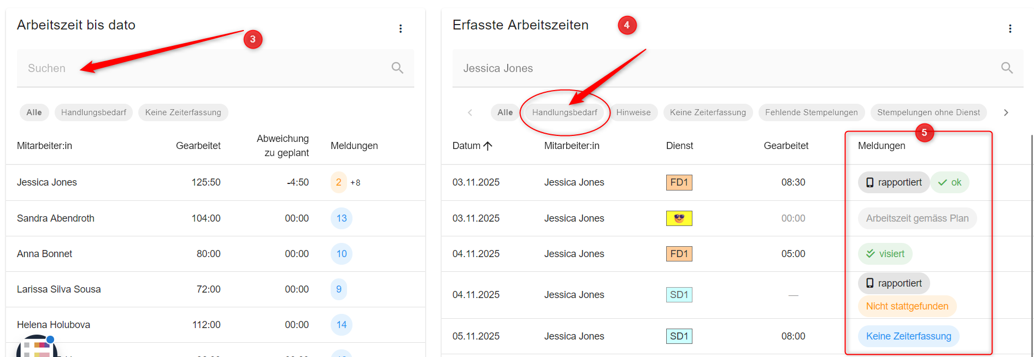Click Arbeitszeit gemäss Plan chip
The width and height of the screenshot is (1034, 357).
click(917, 218)
